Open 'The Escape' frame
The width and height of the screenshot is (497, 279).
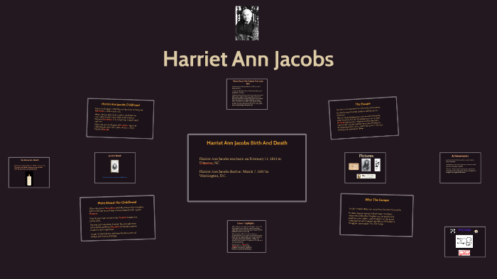[x=364, y=118]
